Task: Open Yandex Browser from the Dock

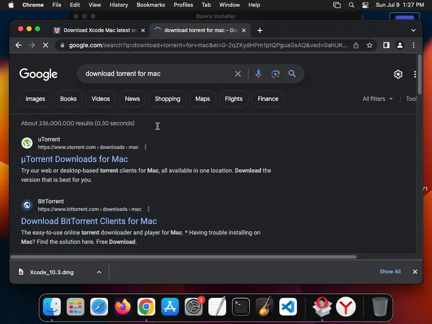Action: pos(346,307)
